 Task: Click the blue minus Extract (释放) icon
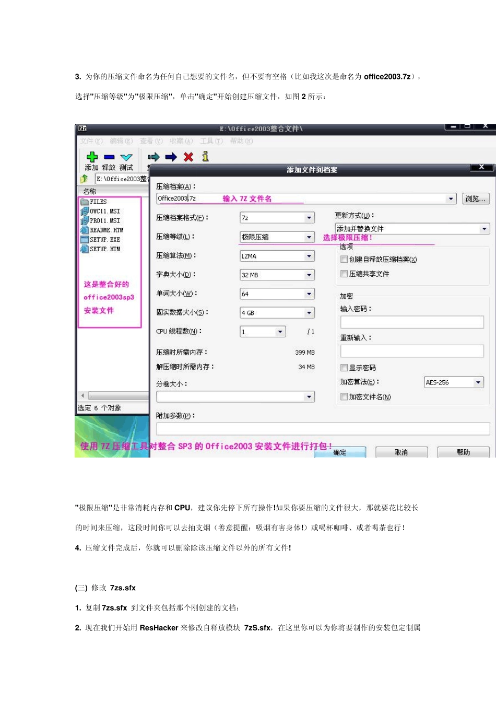tap(109, 157)
